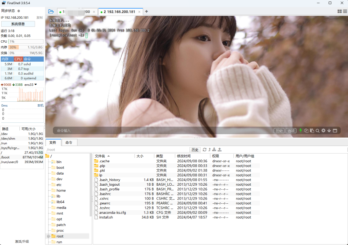Sort files by 用户/用户组 column header
348x245 pixels.
(x=247, y=156)
